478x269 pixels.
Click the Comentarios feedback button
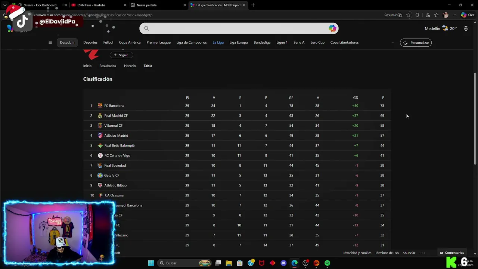click(x=451, y=253)
